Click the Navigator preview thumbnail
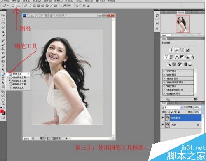 pos(183,24)
